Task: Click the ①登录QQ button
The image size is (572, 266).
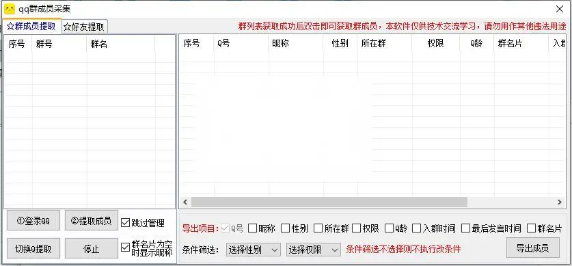Action: [33, 221]
